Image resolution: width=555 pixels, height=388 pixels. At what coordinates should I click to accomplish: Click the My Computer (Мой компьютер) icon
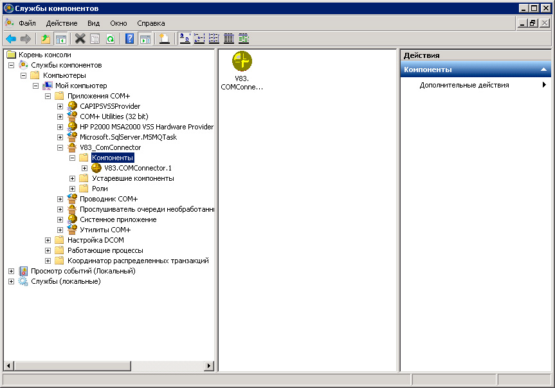pos(48,86)
